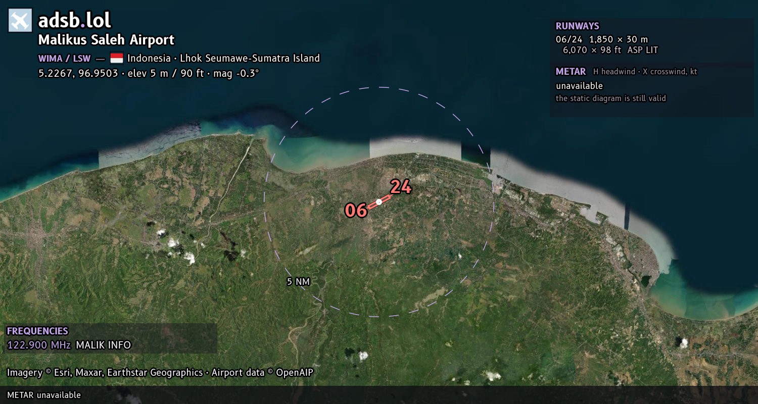The height and width of the screenshot is (404, 758).
Task: Click the adsb.lol site title
Action: 75,21
